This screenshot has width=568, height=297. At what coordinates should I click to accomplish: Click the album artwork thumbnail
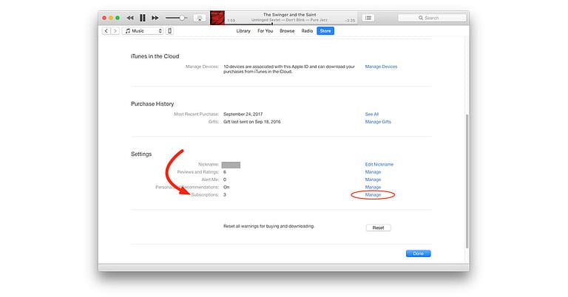pyautogui.click(x=217, y=18)
